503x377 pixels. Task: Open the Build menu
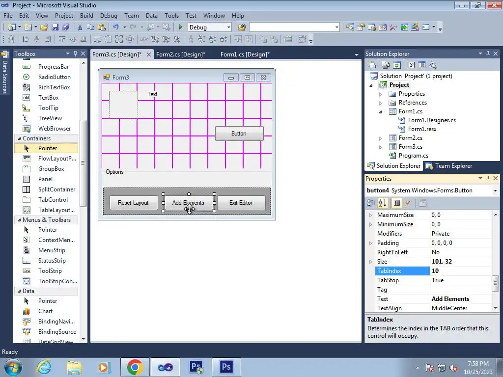tap(86, 15)
